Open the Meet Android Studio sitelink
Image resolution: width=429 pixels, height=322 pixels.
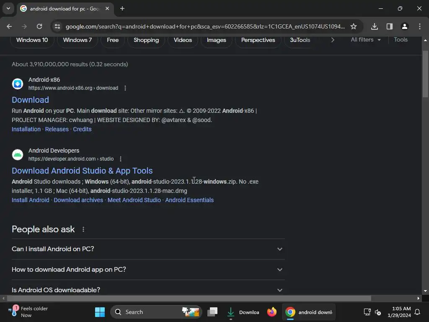point(134,200)
